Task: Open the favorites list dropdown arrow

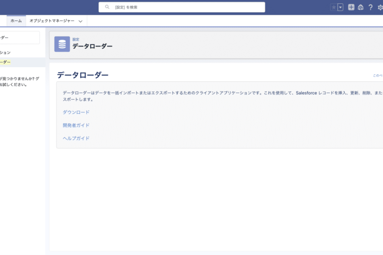Action: (x=340, y=7)
